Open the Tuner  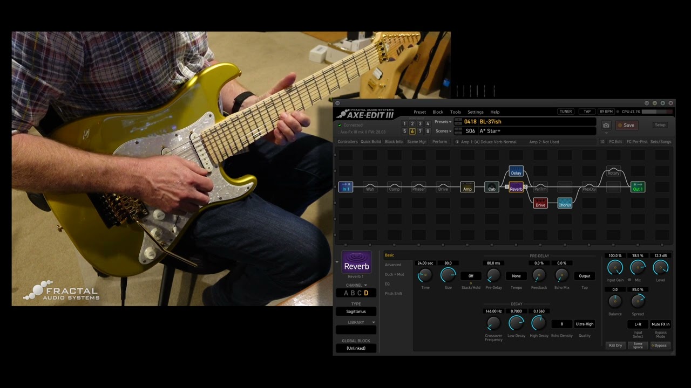click(565, 112)
